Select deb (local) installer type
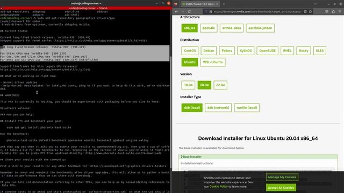The image size is (344, 193). (x=192, y=108)
